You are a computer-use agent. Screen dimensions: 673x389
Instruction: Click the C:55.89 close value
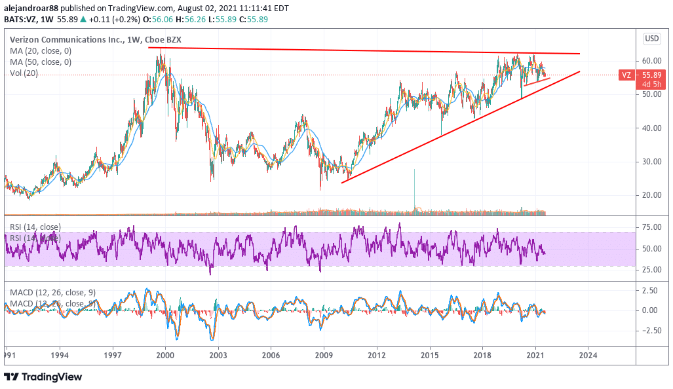coord(254,19)
